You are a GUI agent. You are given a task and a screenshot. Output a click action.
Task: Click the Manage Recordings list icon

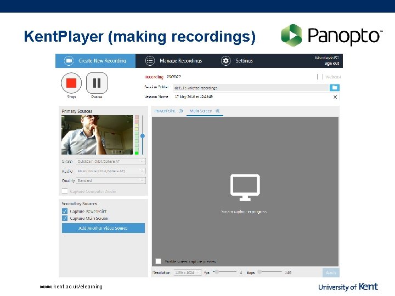[x=150, y=61]
